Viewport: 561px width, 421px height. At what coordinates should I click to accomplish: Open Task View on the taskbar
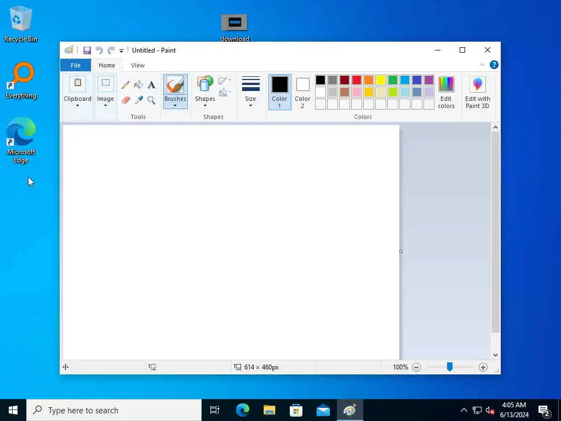pyautogui.click(x=215, y=410)
